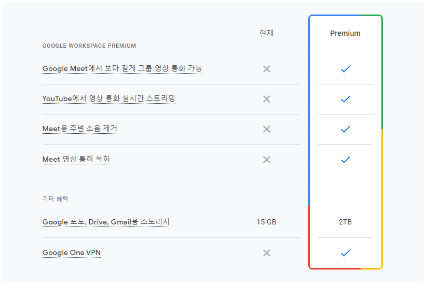Click the 15 GB current storage value
The image size is (426, 283).
click(266, 222)
